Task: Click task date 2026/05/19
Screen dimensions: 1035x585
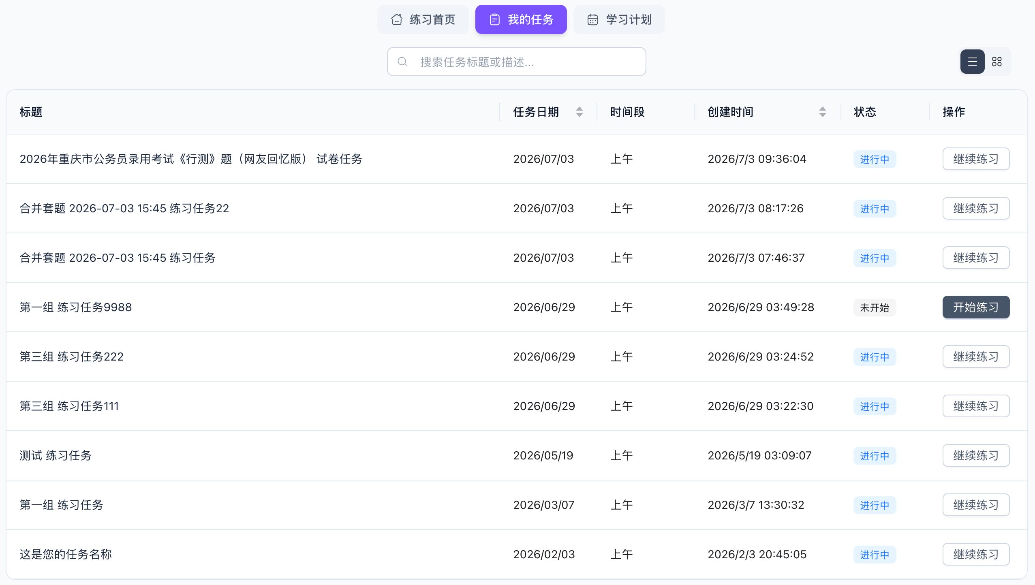Action: click(x=543, y=455)
